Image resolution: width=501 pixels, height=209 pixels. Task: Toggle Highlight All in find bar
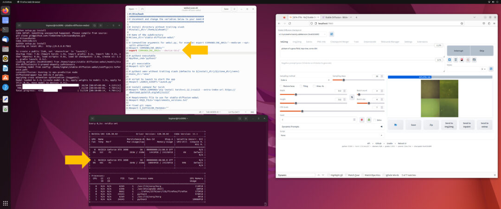coord(329,175)
